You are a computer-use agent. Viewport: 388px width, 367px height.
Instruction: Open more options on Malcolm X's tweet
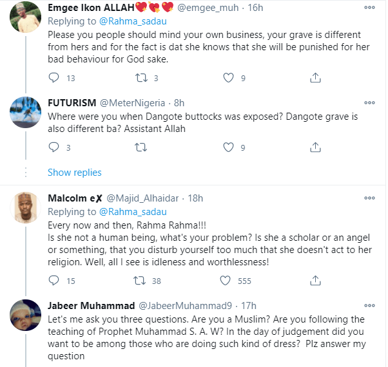pos(368,198)
